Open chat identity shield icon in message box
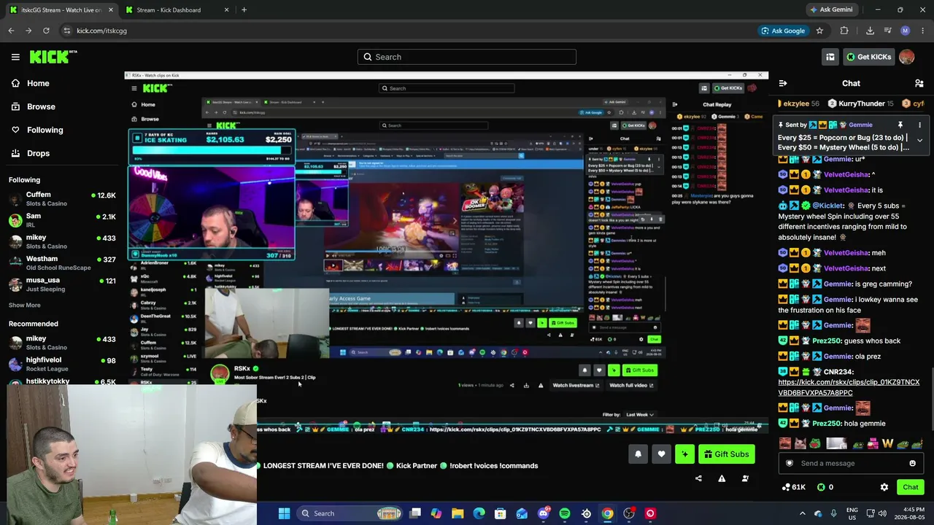Viewport: 934px width, 525px height. [x=790, y=463]
